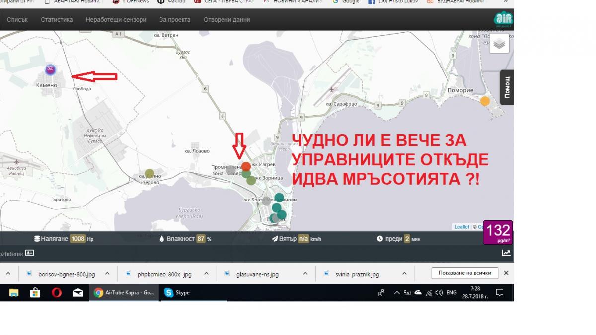596x335 pixels.
Task: Click the Показване на всички button
Action: (464, 273)
